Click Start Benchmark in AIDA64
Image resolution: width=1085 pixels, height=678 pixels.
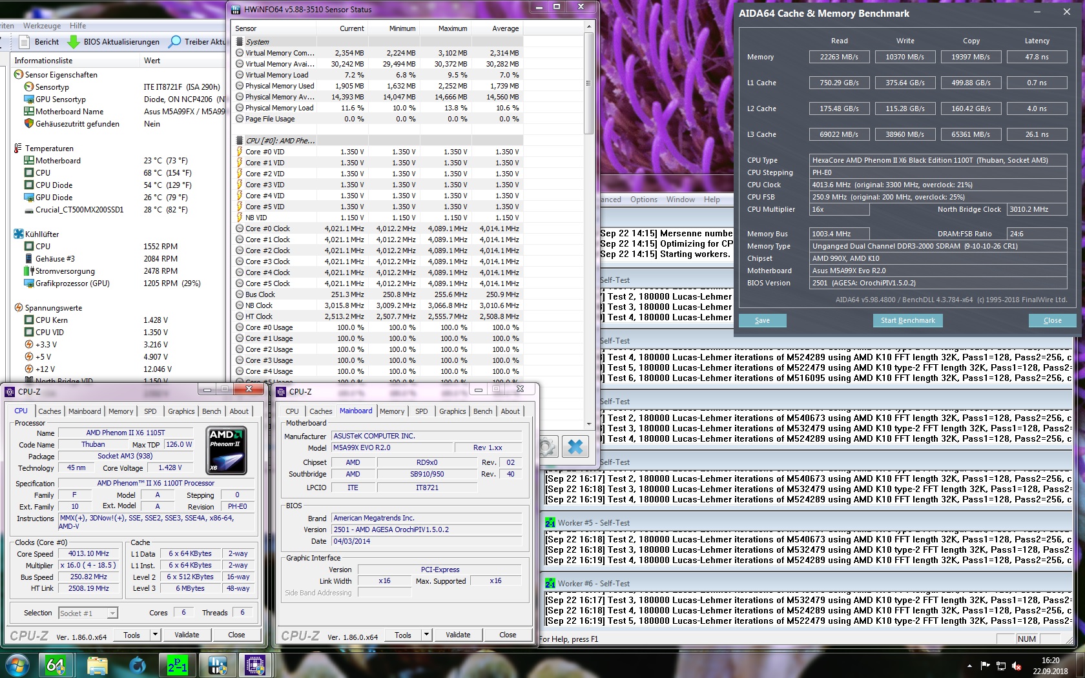(907, 320)
